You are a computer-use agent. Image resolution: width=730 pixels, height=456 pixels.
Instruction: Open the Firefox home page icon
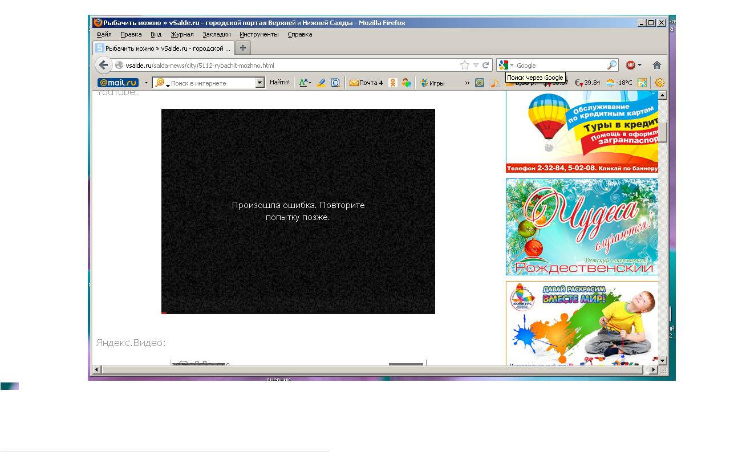click(x=657, y=65)
